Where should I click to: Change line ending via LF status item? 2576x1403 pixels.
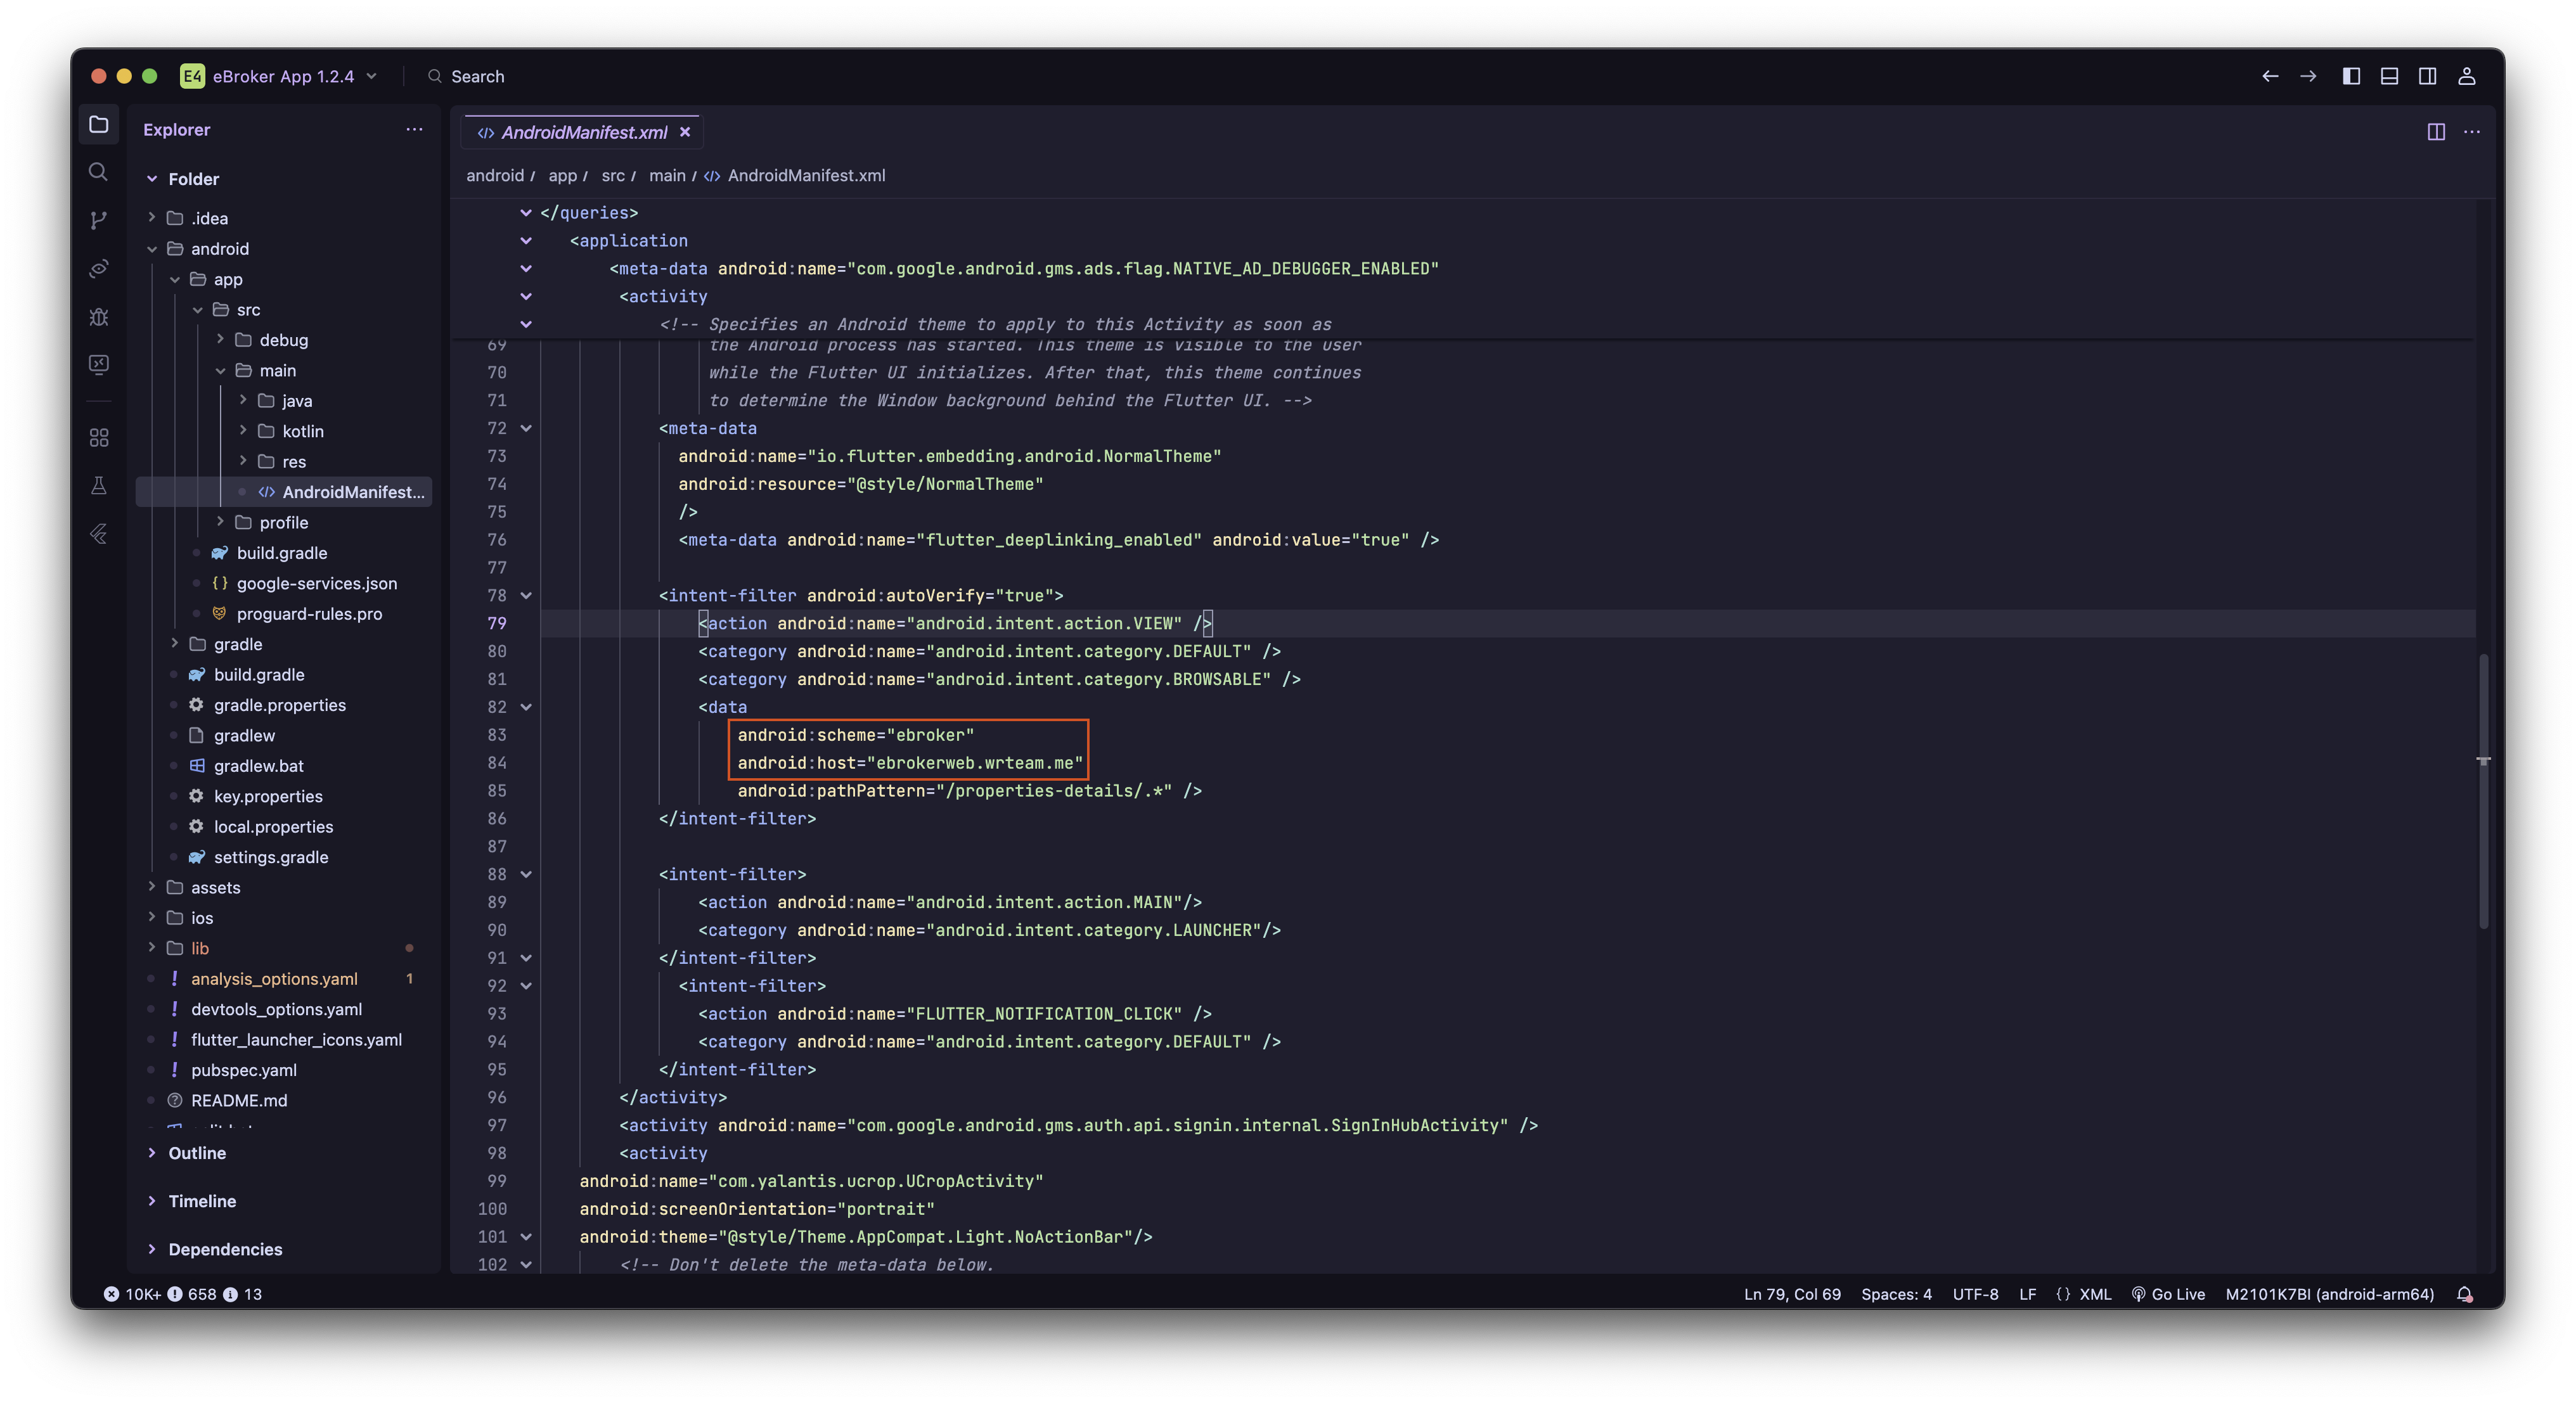tap(2027, 1294)
